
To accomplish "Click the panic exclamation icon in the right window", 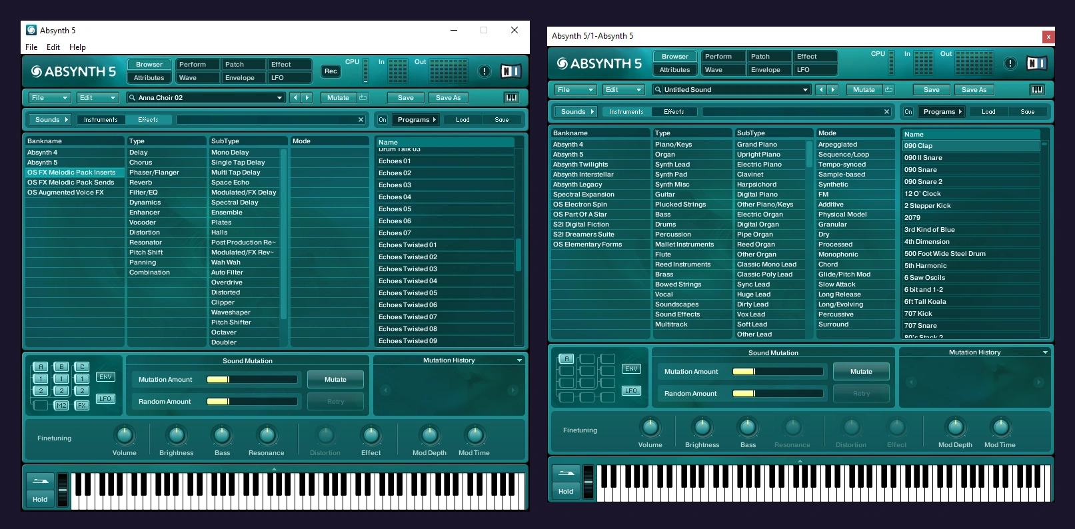I will [1010, 63].
